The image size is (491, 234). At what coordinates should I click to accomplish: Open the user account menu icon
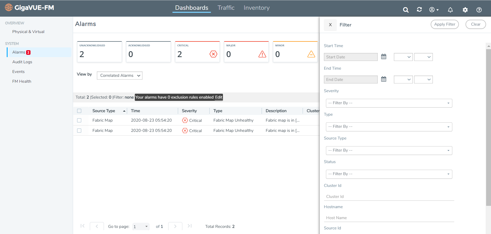[x=434, y=10]
